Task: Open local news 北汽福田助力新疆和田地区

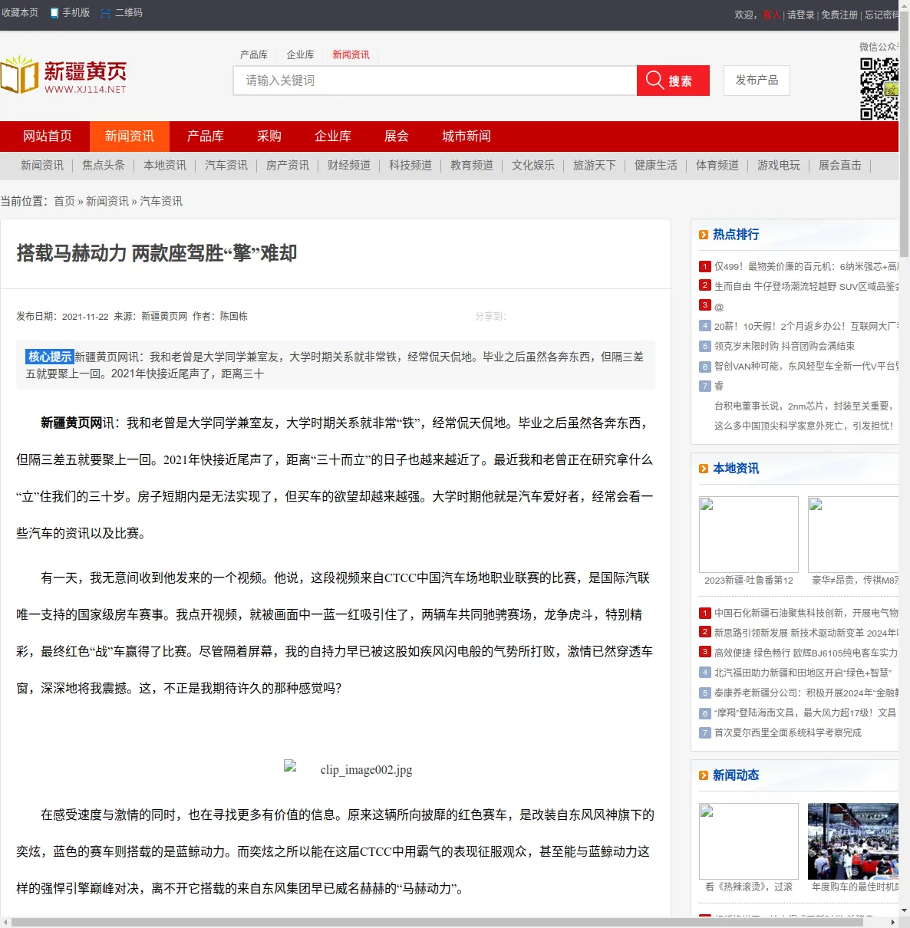Action: coord(803,673)
